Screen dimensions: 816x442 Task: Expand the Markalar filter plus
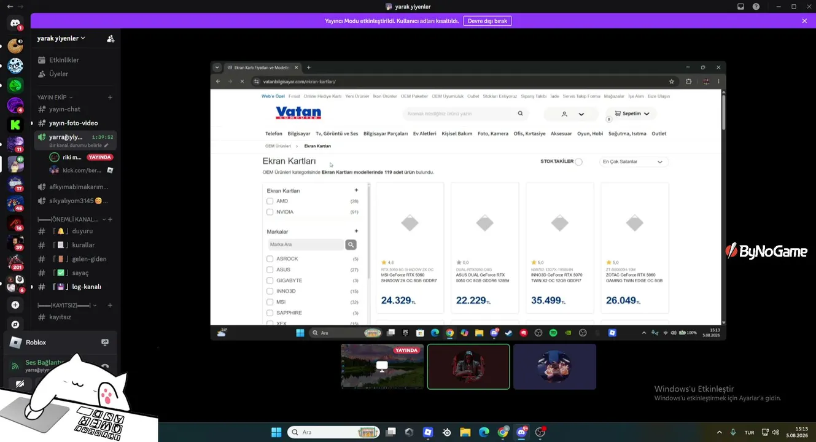356,231
